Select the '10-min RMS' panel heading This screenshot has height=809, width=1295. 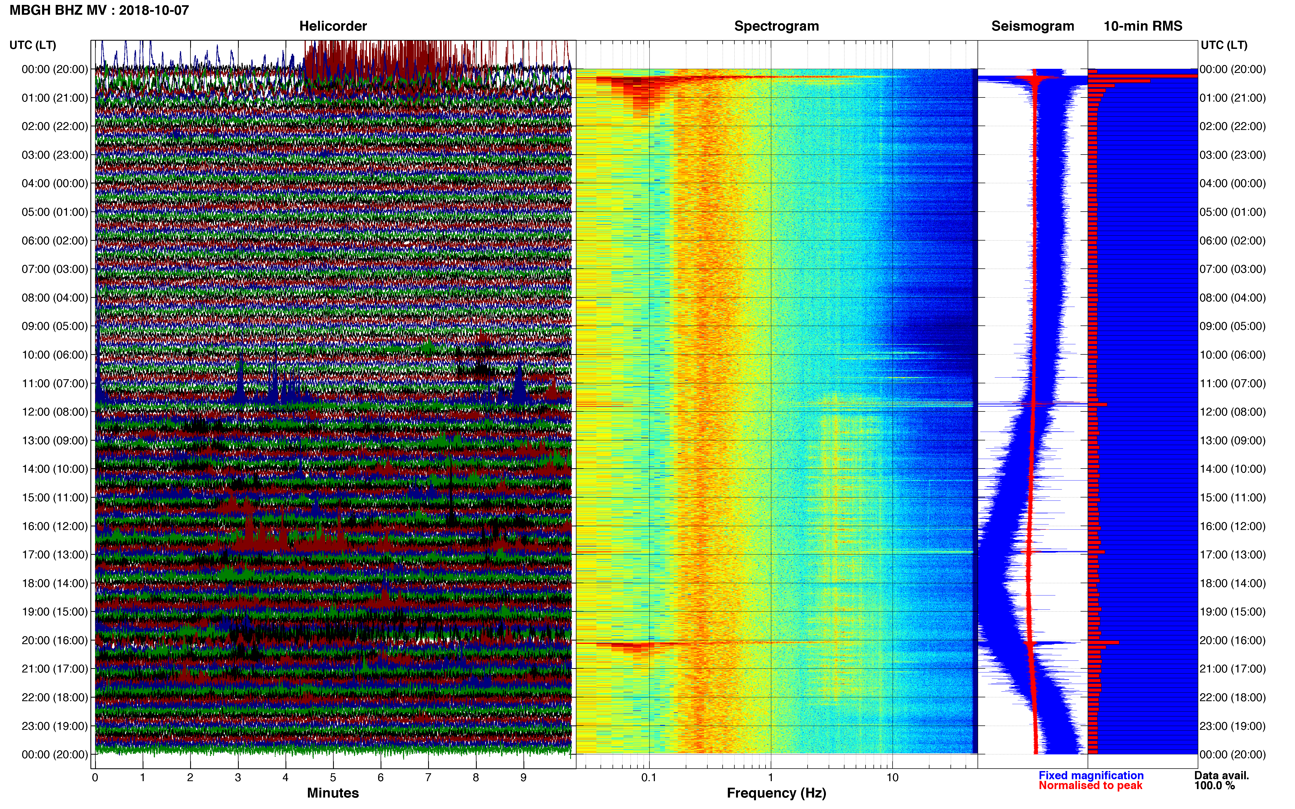point(1143,26)
